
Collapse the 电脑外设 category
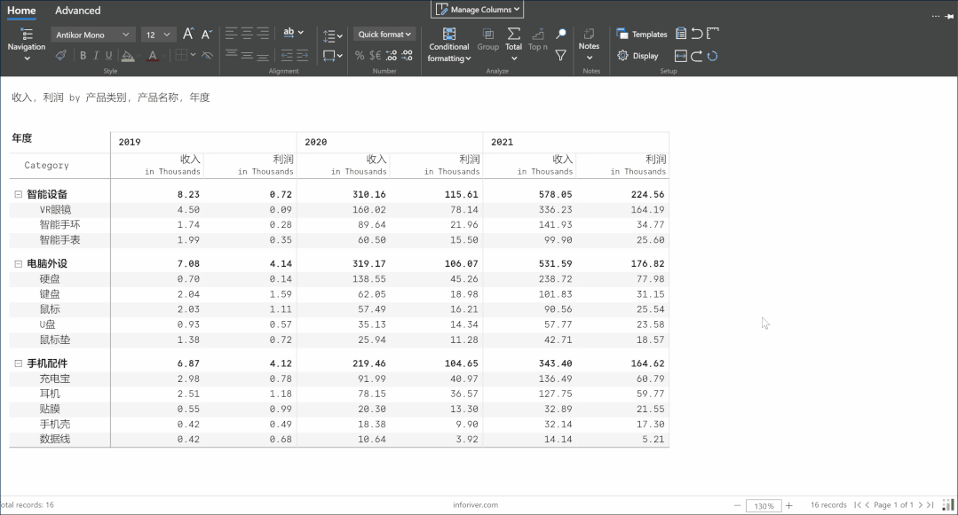19,263
